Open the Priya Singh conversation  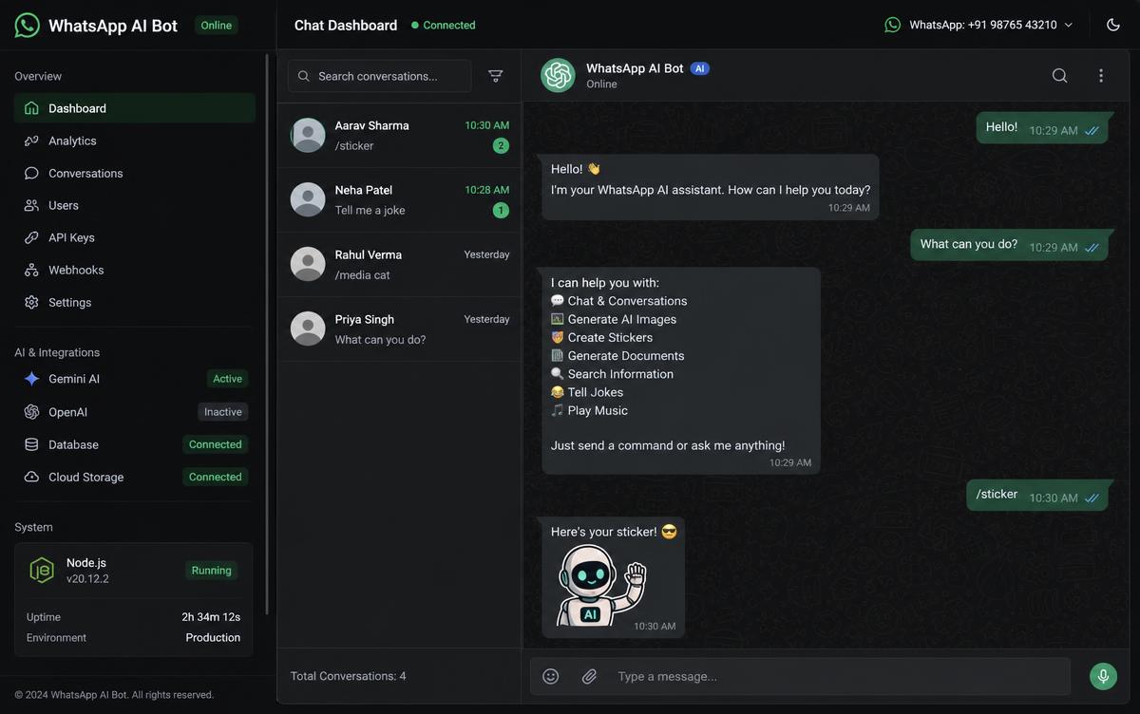(x=399, y=329)
